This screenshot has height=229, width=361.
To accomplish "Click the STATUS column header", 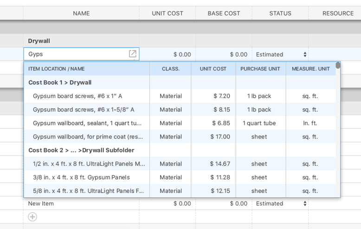I will click(x=280, y=13).
